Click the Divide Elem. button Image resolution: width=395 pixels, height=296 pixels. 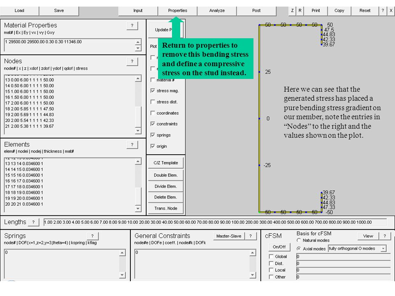click(166, 186)
